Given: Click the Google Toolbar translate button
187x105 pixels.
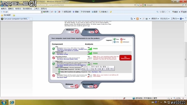Looking at the screenshot, I should (95, 12).
